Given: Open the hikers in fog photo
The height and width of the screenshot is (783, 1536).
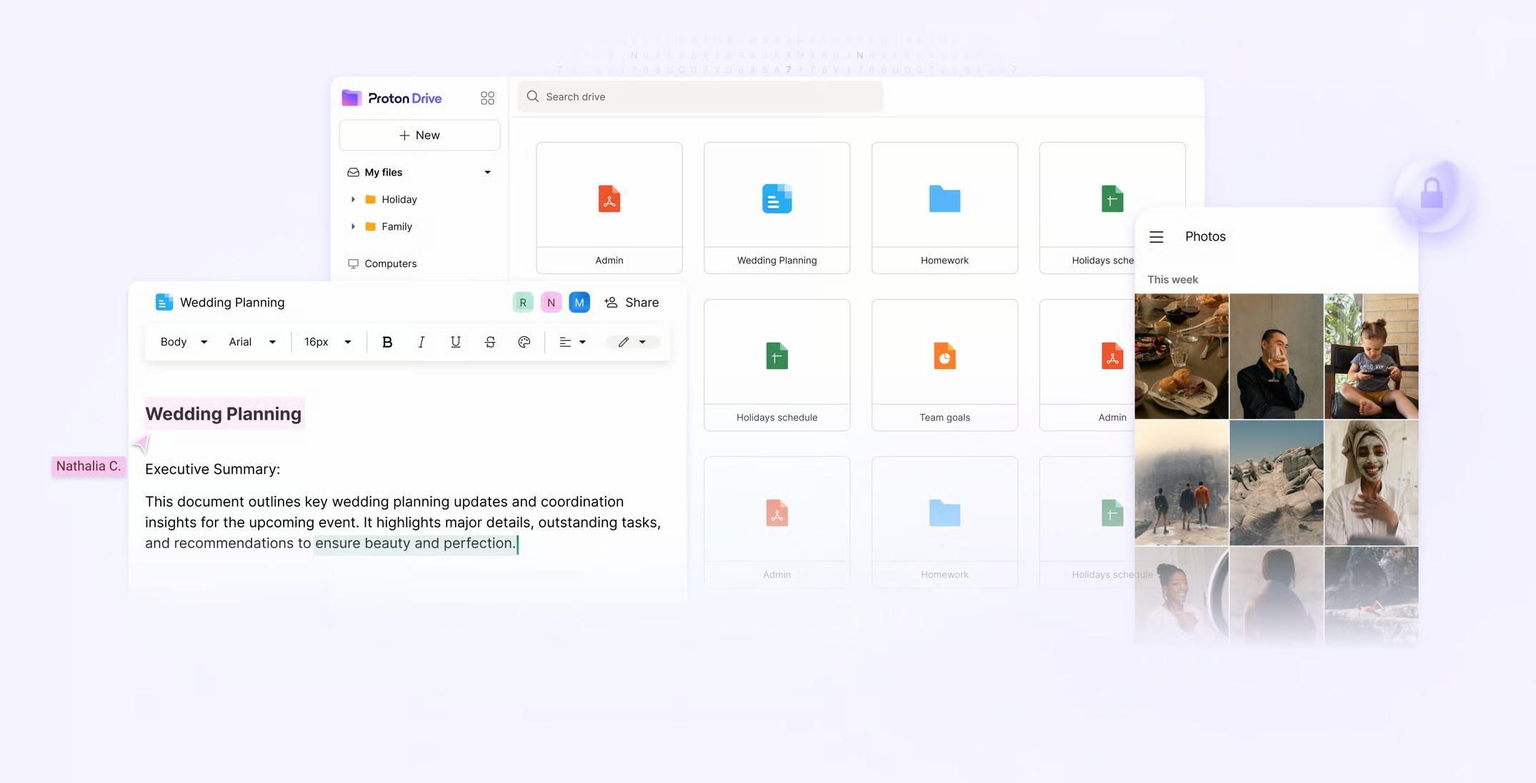Looking at the screenshot, I should 1182,483.
